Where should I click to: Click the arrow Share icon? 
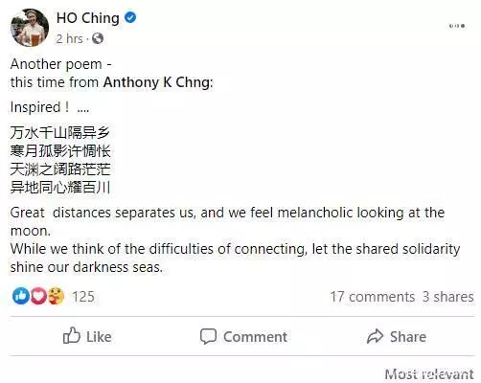coord(375,336)
